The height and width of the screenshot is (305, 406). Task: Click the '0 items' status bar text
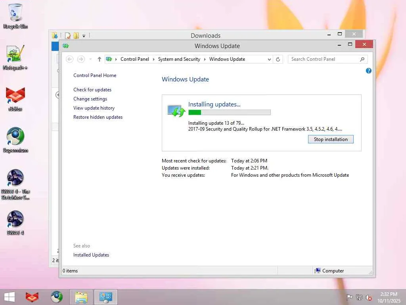coord(70,271)
